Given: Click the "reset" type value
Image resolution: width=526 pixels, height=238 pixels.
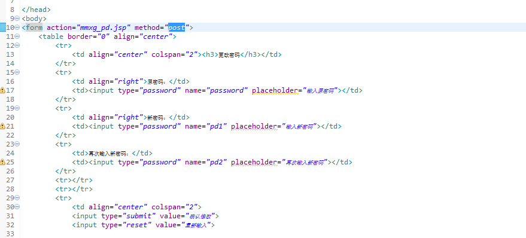Looking at the screenshot, I should (x=137, y=225).
